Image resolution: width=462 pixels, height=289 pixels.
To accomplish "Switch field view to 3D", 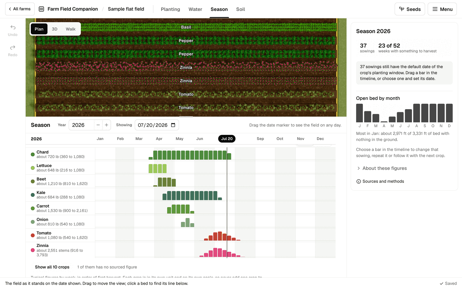I will pos(55,29).
